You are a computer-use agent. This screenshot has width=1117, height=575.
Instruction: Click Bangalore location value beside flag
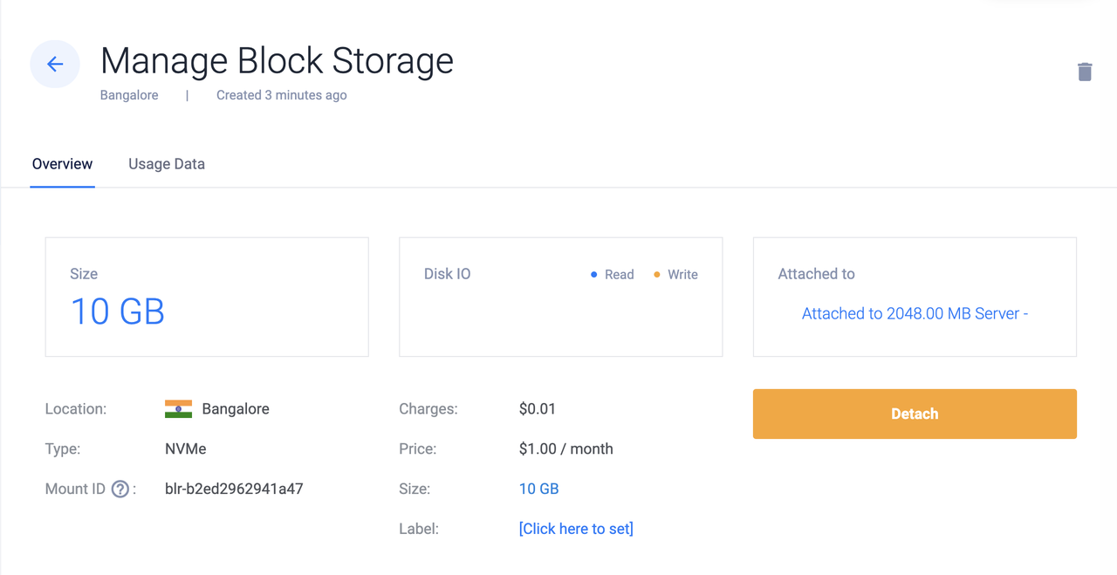click(236, 408)
